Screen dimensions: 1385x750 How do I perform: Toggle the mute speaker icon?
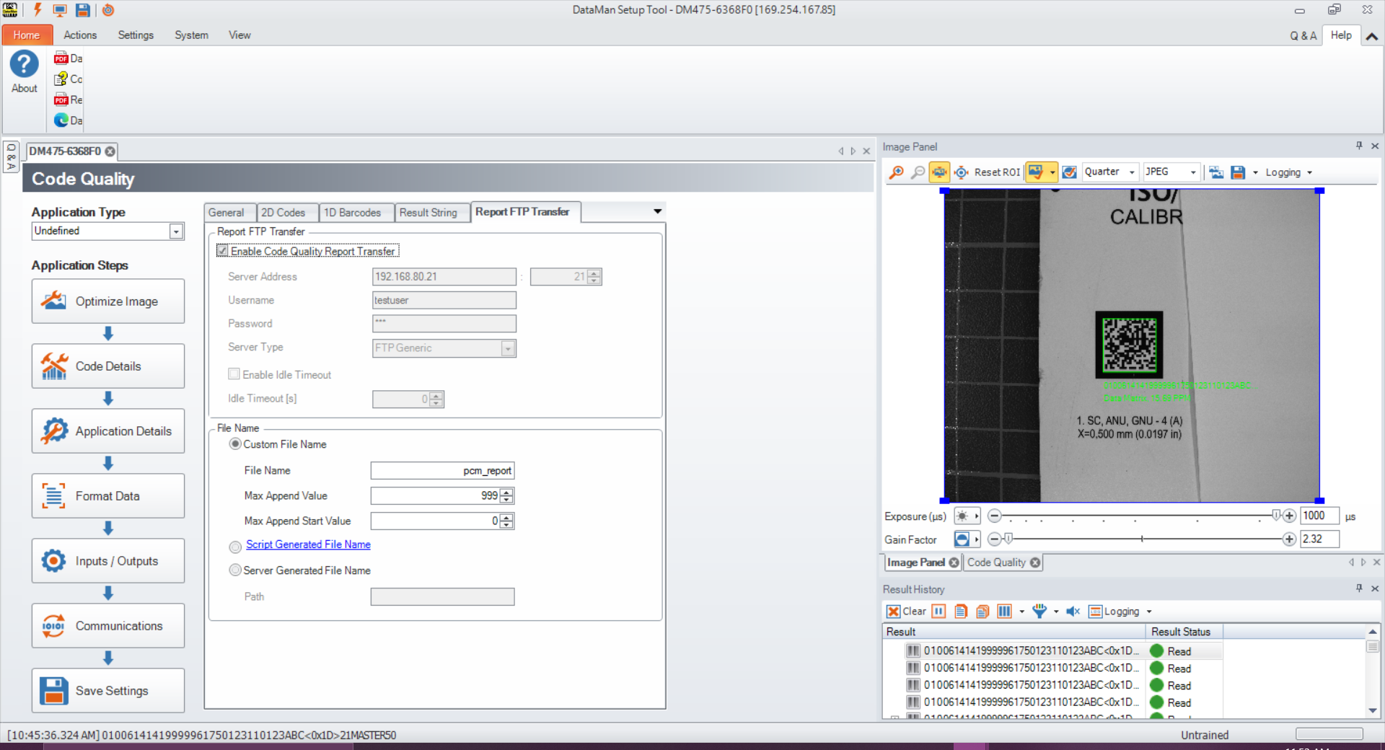pos(1073,612)
